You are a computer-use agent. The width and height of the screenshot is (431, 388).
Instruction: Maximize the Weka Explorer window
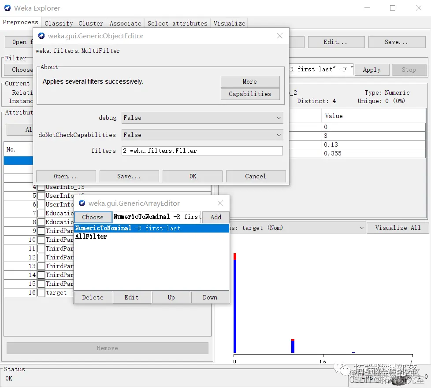coord(393,8)
